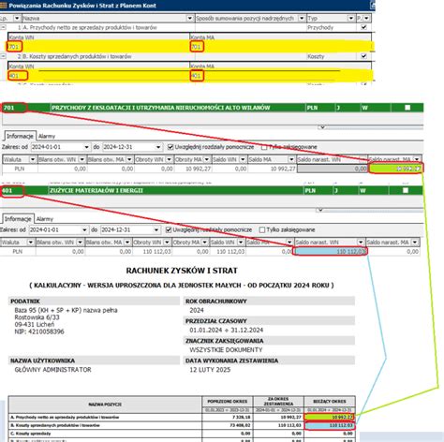Enable Tylko zaksięgowane for account 401
The width and height of the screenshot is (444, 442).
pyautogui.click(x=262, y=230)
